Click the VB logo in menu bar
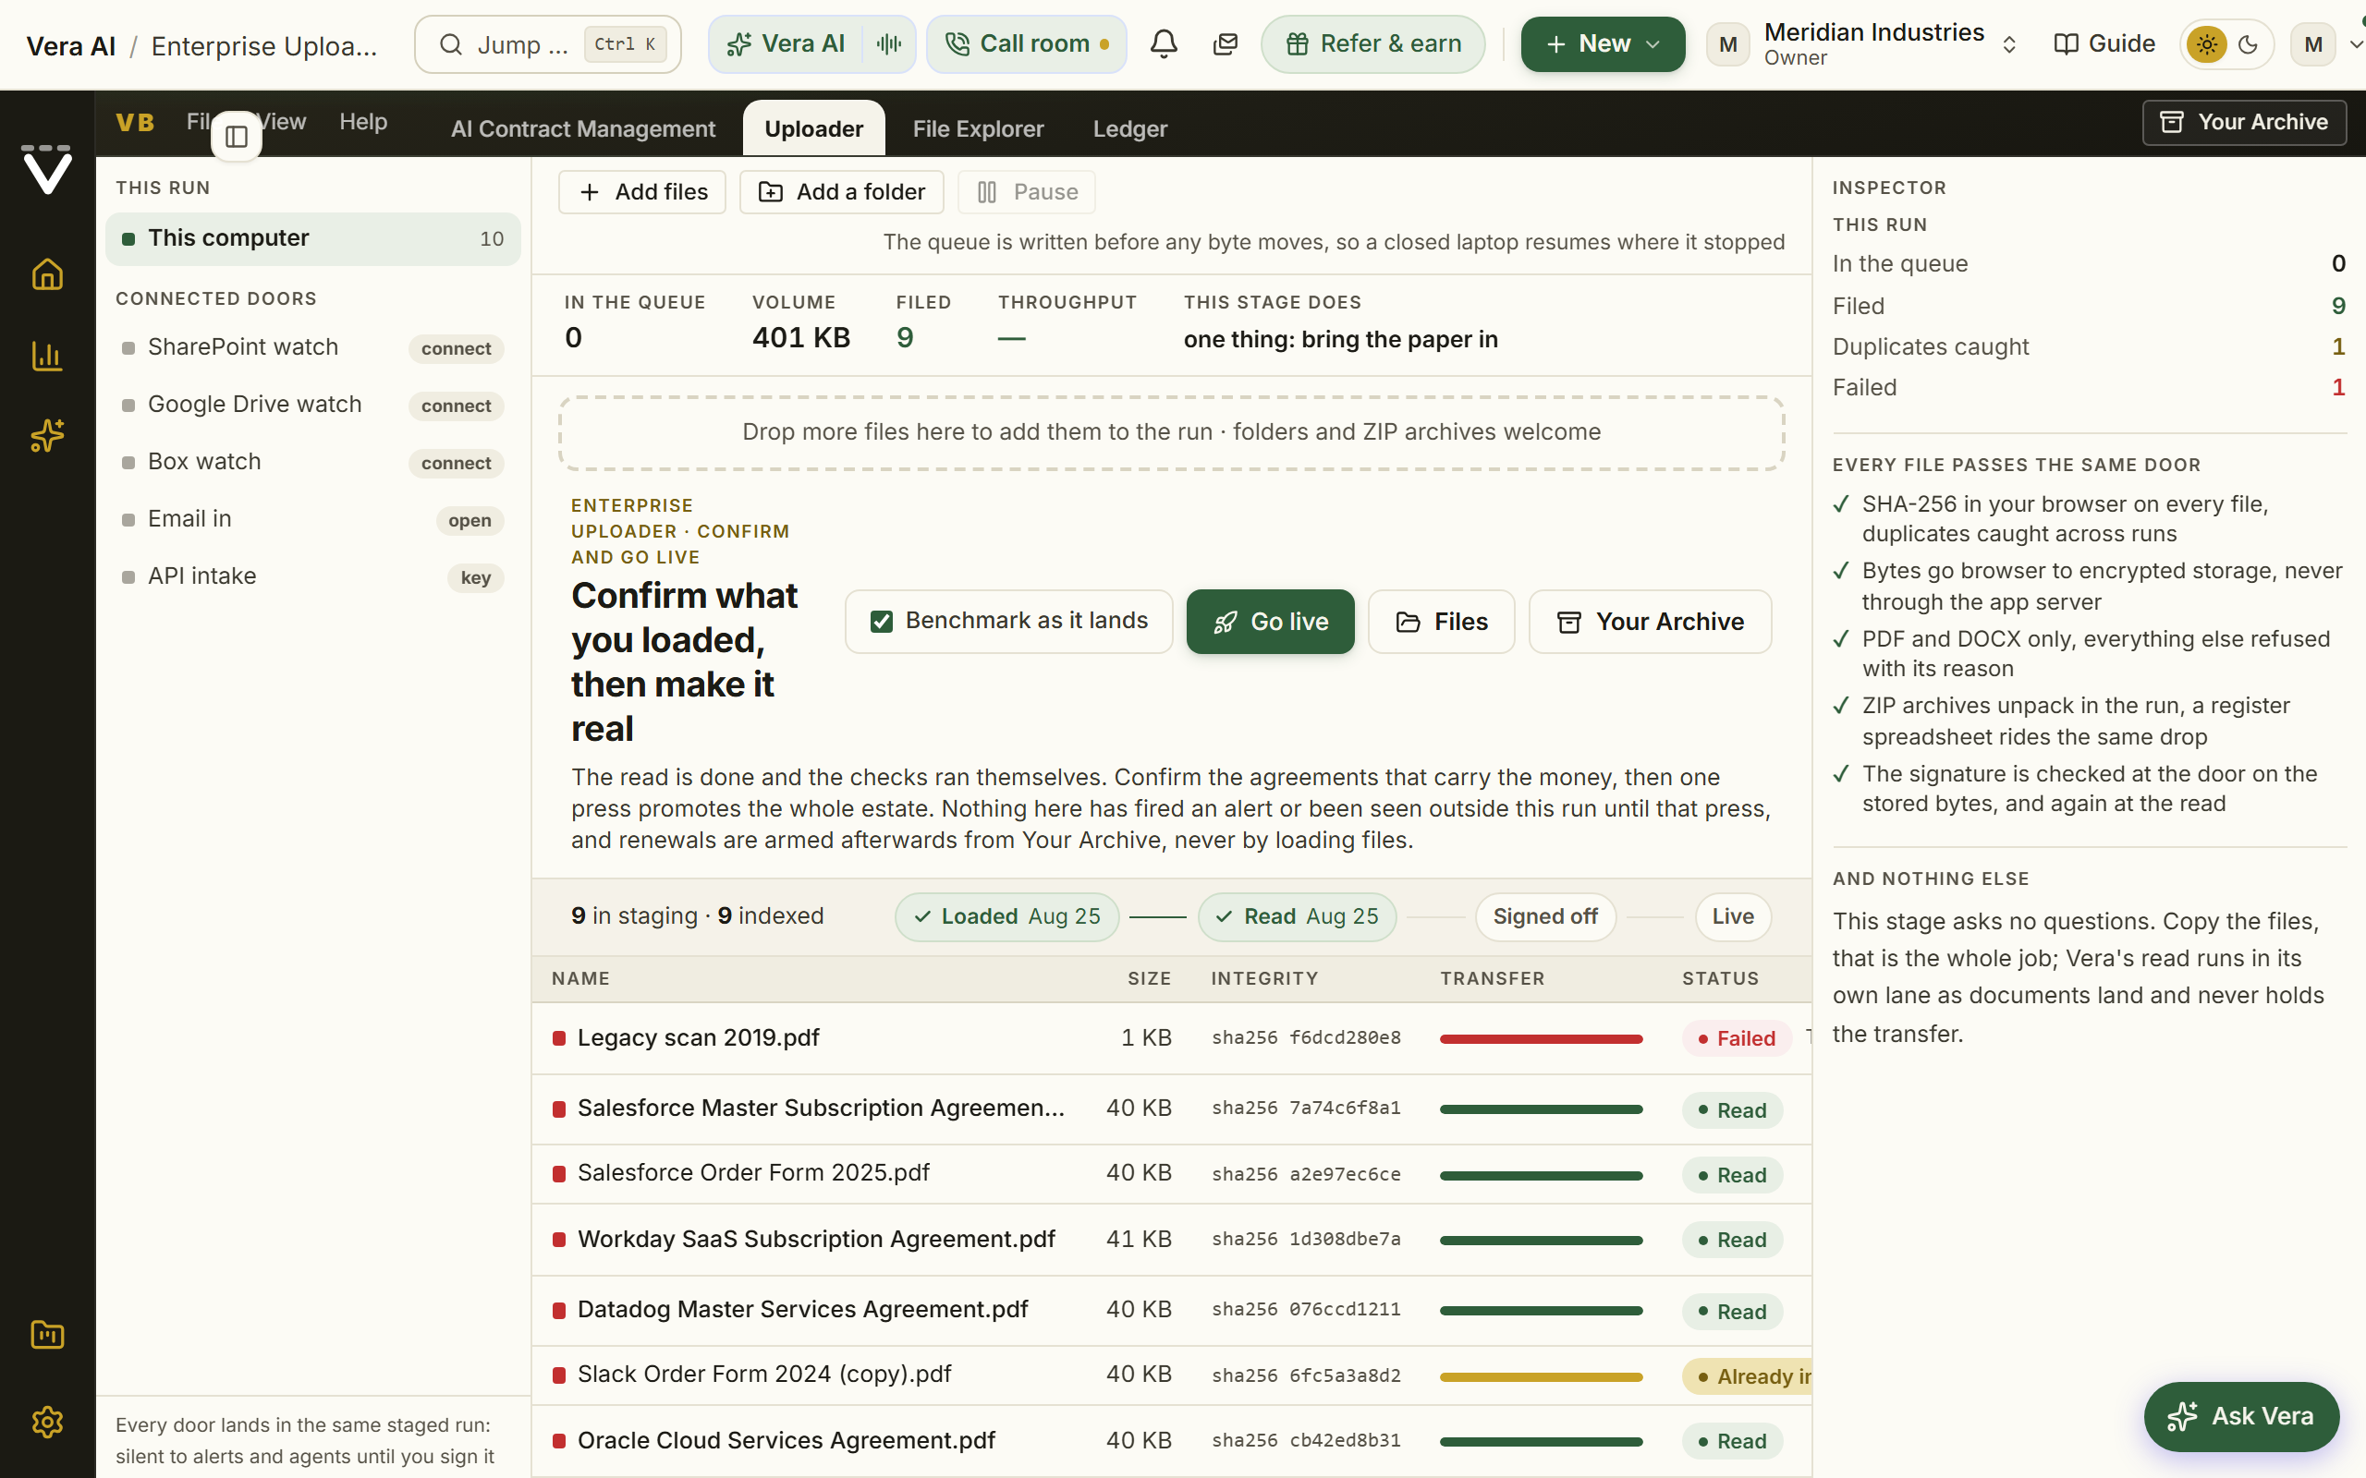This screenshot has height=1478, width=2366. pos(135,122)
